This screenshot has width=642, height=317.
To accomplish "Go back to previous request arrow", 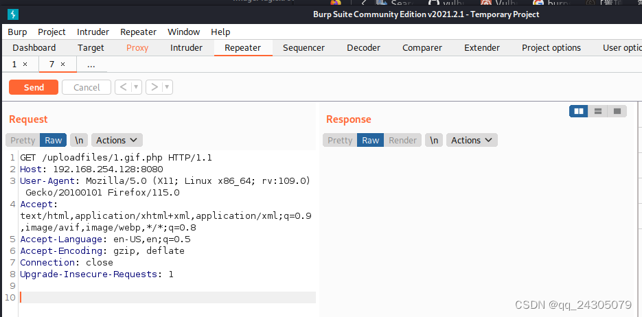I will [123, 87].
